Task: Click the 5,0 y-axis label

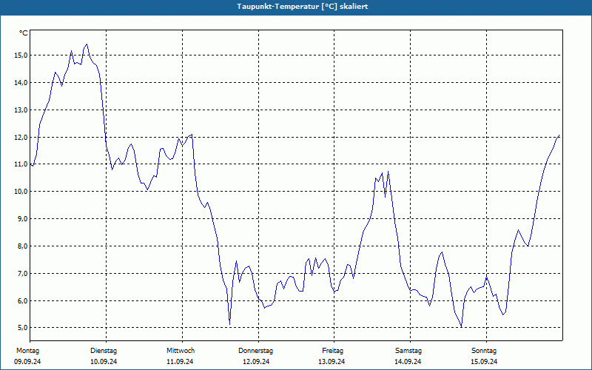Action: pos(22,327)
